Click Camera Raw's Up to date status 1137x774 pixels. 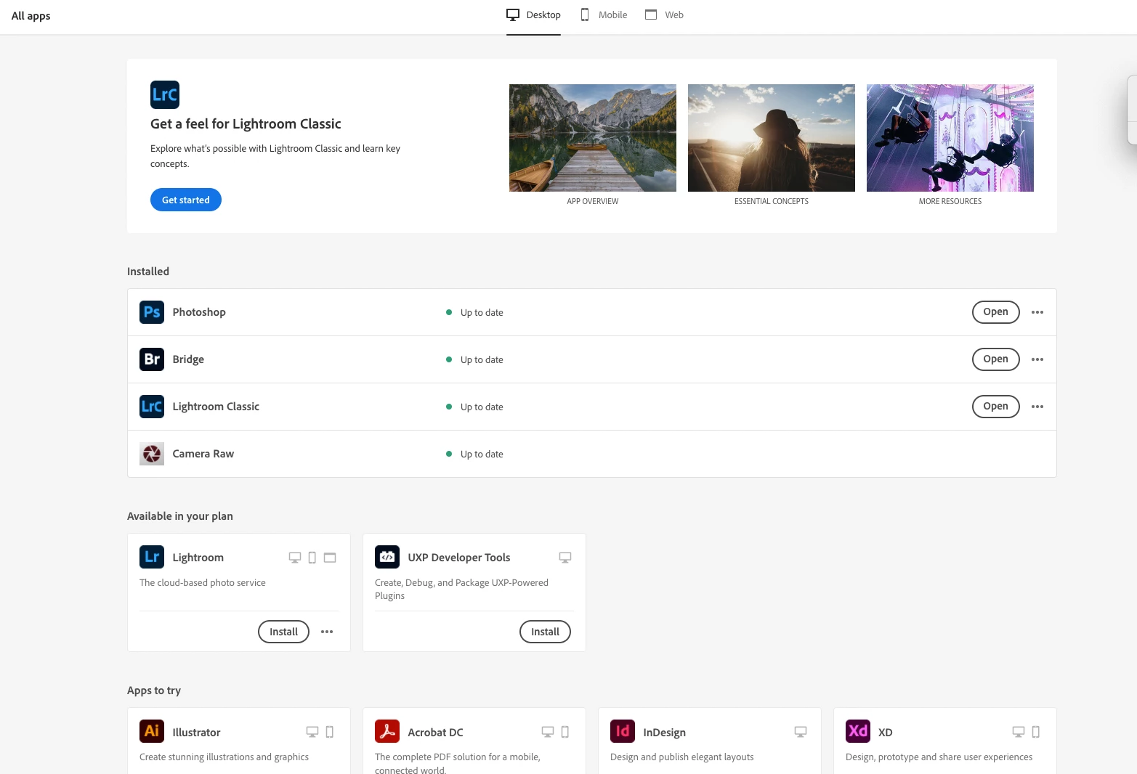pos(474,454)
